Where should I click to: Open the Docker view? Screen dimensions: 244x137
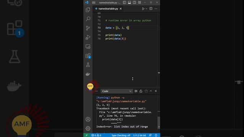[88, 74]
